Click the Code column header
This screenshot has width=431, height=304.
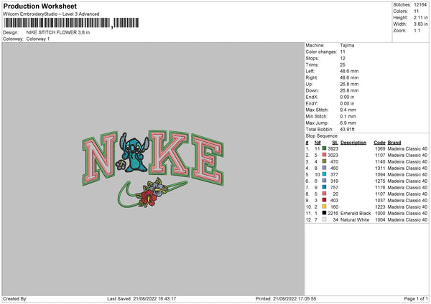[x=379, y=143]
